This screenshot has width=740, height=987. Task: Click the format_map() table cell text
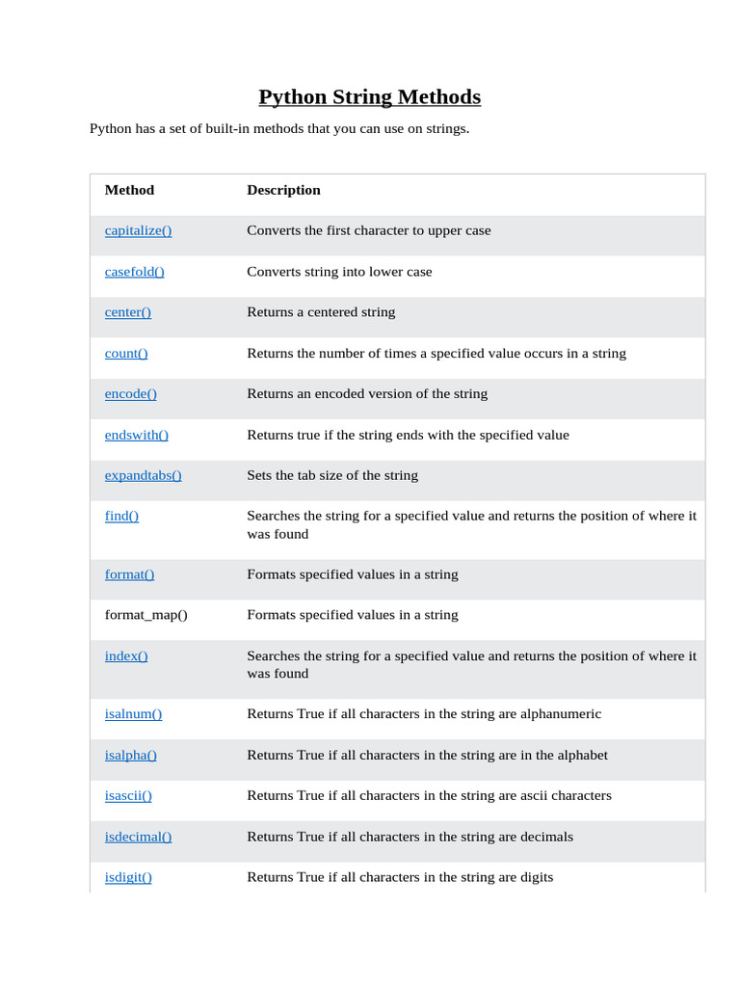point(146,615)
